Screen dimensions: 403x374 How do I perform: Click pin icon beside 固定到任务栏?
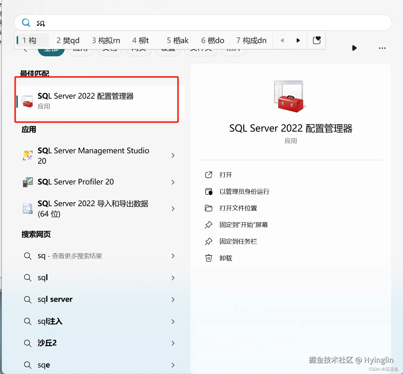pyautogui.click(x=209, y=242)
